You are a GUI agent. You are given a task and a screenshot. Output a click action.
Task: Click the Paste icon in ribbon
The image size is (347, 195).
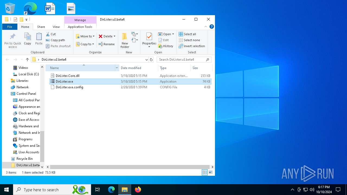[x=39, y=39]
